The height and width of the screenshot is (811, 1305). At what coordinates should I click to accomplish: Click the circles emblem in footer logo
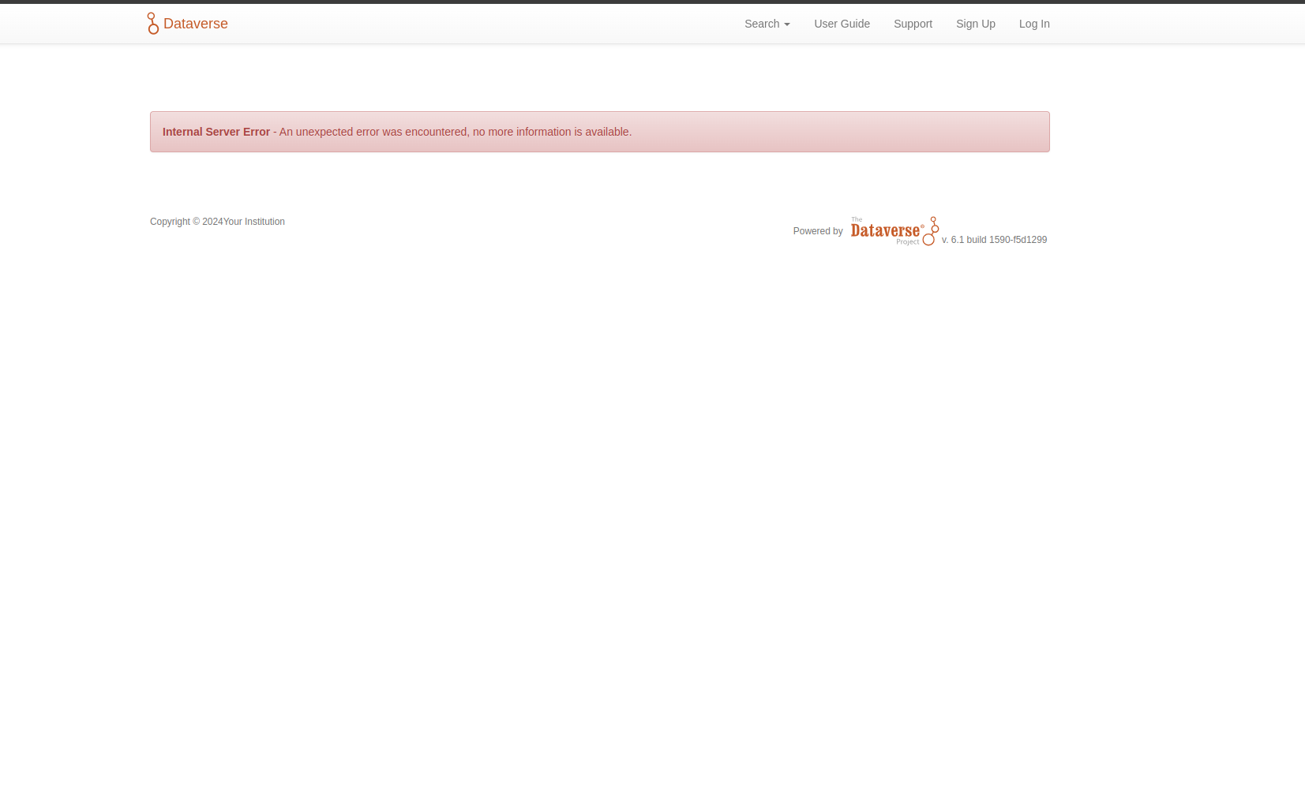click(x=932, y=231)
